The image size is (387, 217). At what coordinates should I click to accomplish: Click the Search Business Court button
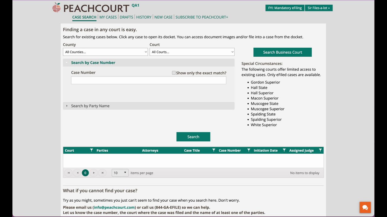pyautogui.click(x=282, y=52)
